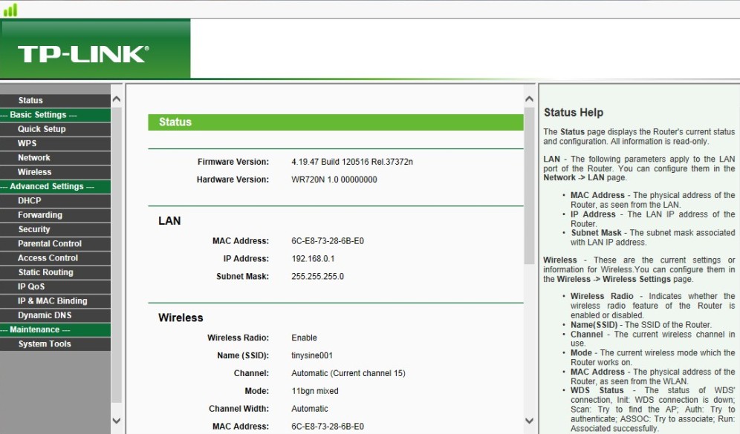740x434 pixels.
Task: Click the Maintenance section header
Action: (55, 330)
